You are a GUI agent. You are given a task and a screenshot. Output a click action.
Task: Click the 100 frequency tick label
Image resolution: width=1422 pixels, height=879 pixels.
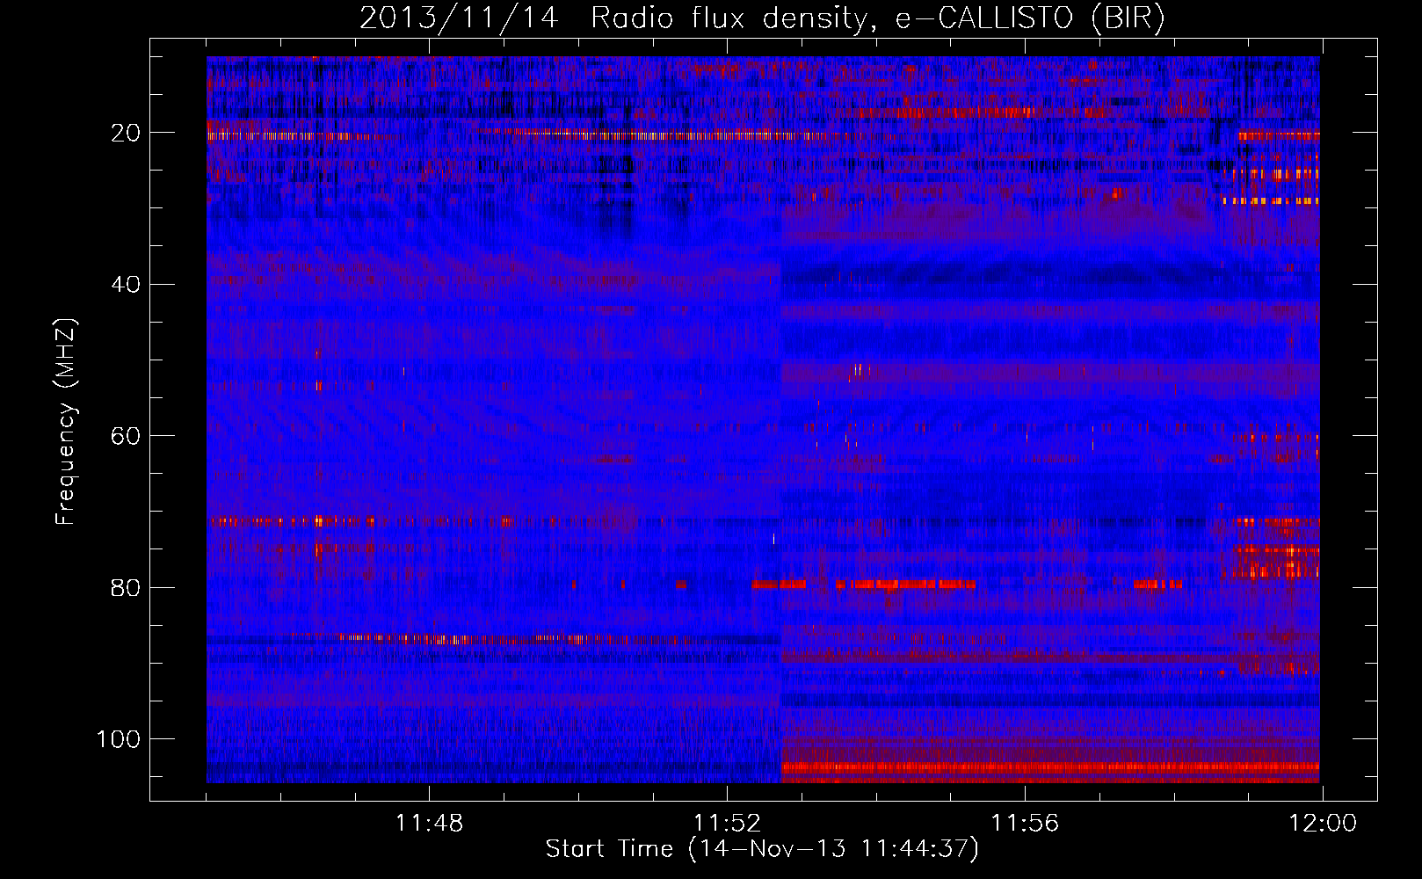[119, 739]
